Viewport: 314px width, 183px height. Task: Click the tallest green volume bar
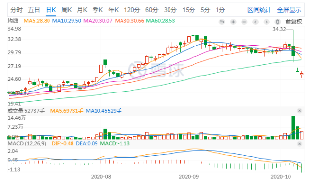pos(293,128)
